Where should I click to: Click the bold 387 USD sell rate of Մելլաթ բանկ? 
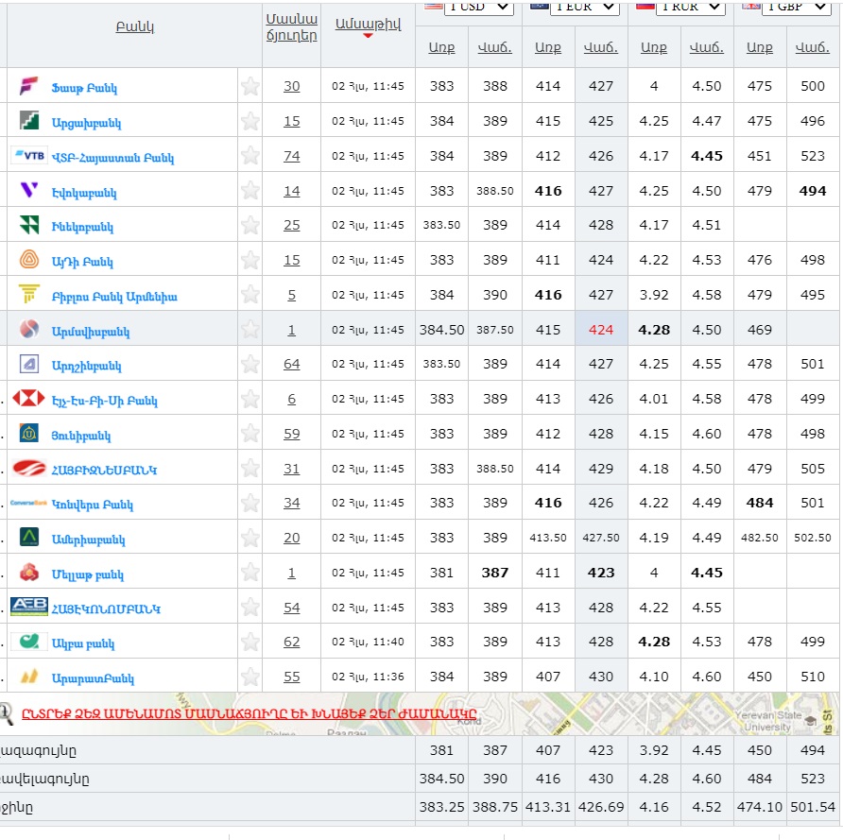pyautogui.click(x=494, y=573)
